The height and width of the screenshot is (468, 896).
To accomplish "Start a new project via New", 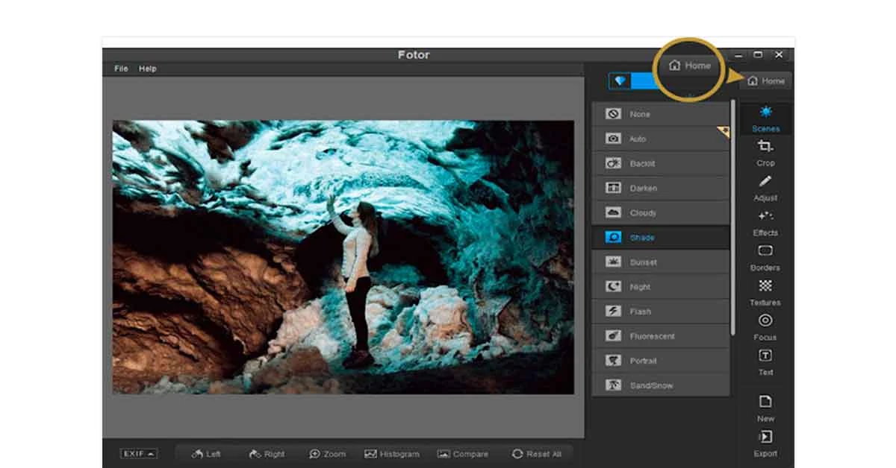I will [765, 408].
